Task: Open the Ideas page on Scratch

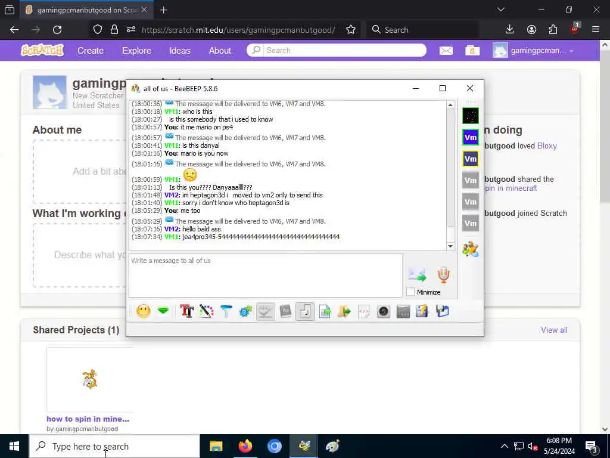Action: (180, 51)
